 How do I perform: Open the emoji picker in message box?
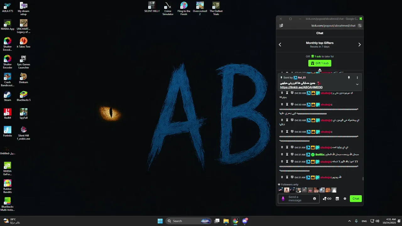[x=314, y=199]
